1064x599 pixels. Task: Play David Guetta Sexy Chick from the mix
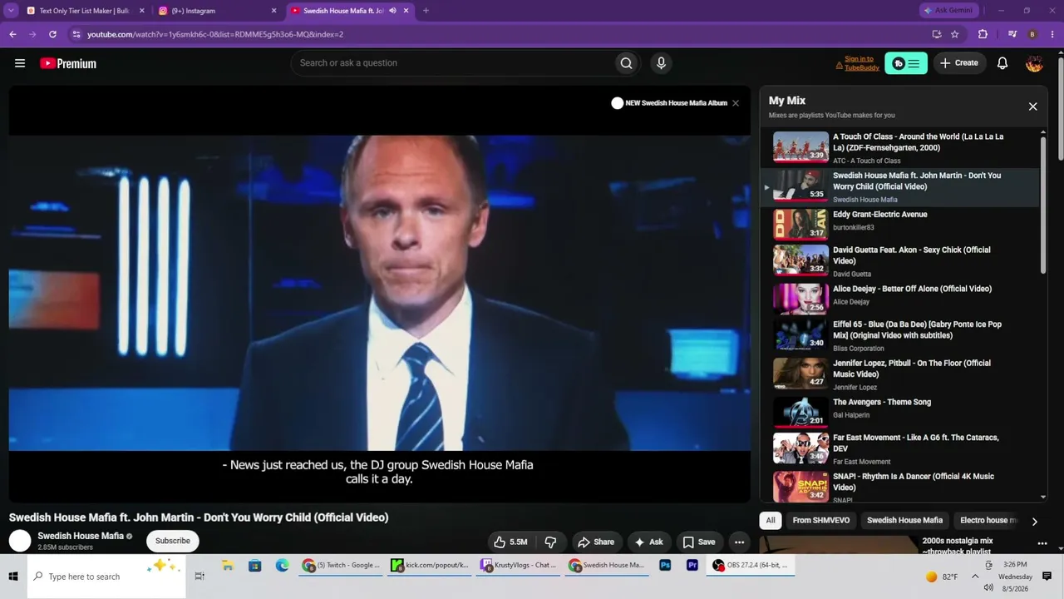click(x=899, y=260)
